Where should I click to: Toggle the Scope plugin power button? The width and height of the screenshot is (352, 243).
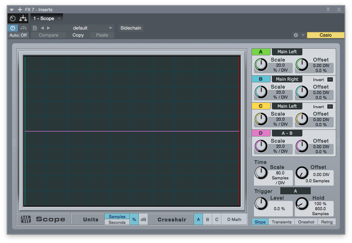pos(13,28)
